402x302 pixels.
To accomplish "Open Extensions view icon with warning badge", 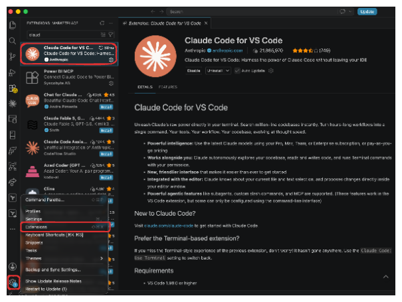I will coord(13,88).
